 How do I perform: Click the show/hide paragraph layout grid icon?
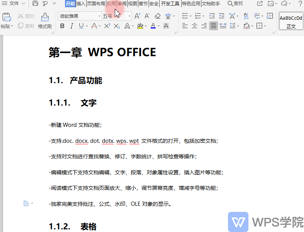pos(270,16)
